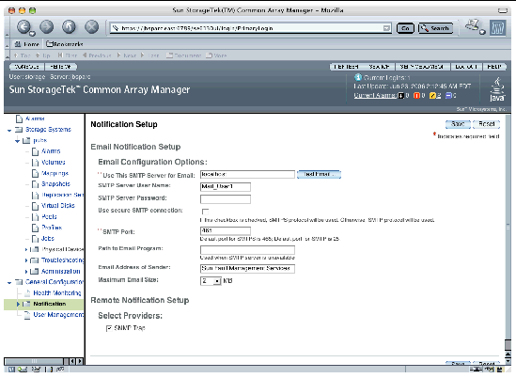
Task: Click the horizontal scrollbar of the navigation tree
Action: point(34,361)
